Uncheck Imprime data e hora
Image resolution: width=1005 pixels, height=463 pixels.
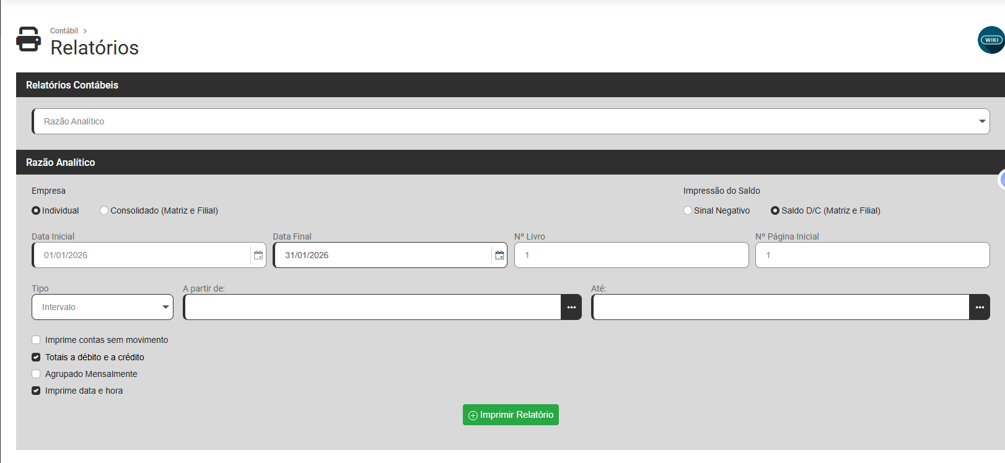pyautogui.click(x=36, y=391)
